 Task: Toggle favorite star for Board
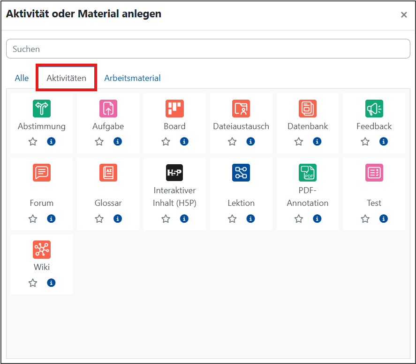tap(166, 142)
